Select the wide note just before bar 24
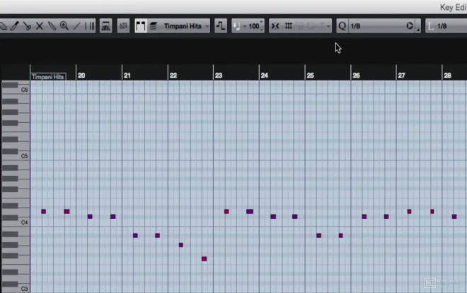 pyautogui.click(x=250, y=212)
